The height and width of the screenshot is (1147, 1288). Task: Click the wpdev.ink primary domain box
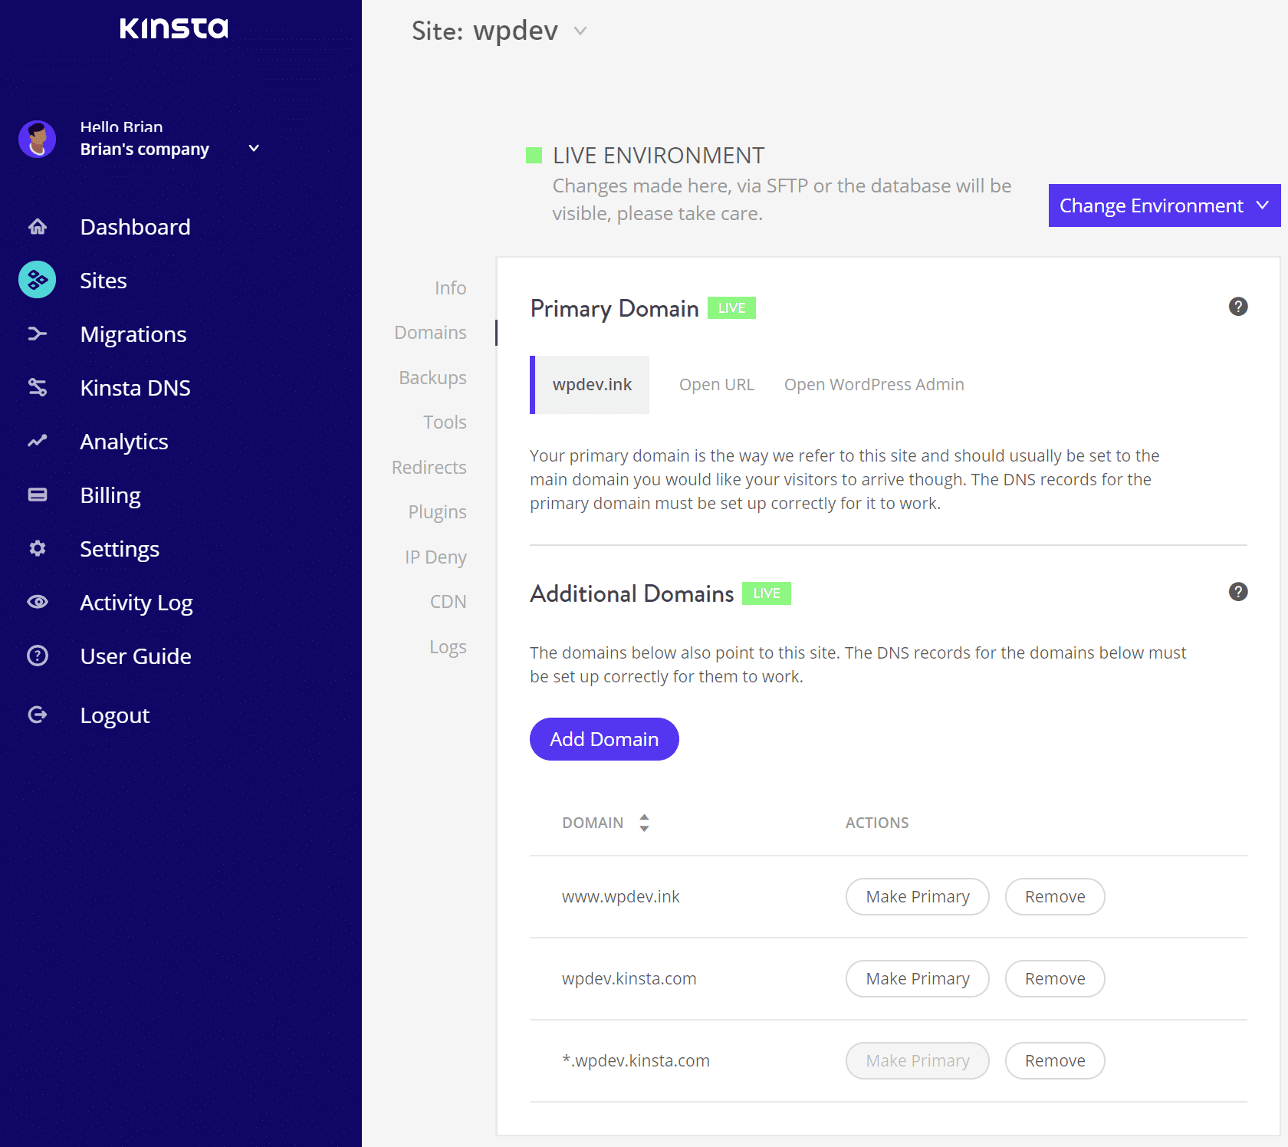point(590,385)
